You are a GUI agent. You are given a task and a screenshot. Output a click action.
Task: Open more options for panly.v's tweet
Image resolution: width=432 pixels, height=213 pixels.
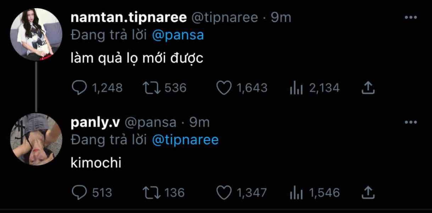pos(410,122)
